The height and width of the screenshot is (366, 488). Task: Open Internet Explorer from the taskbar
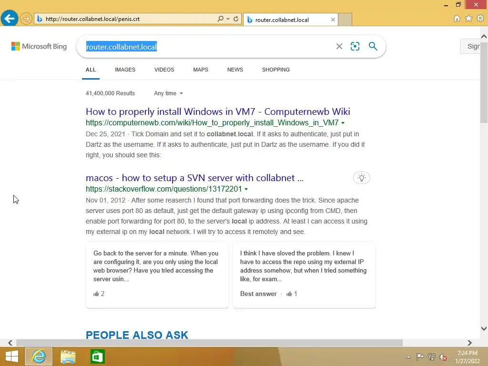pyautogui.click(x=39, y=356)
